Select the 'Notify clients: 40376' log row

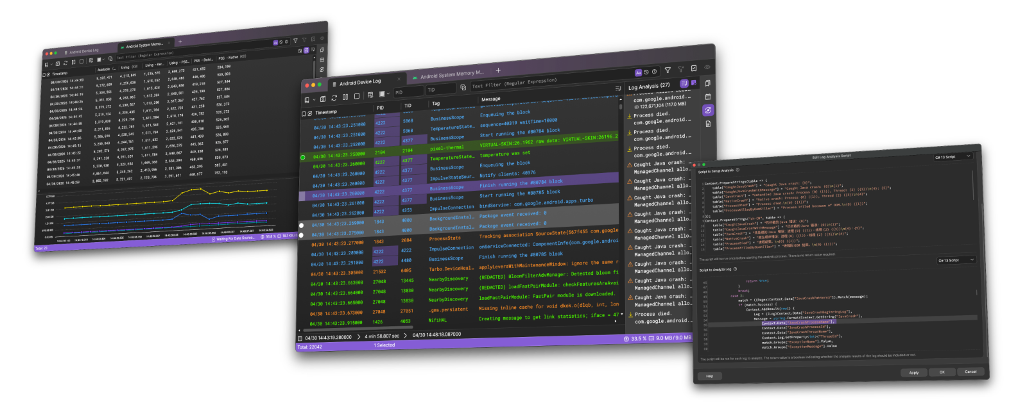coord(459,176)
